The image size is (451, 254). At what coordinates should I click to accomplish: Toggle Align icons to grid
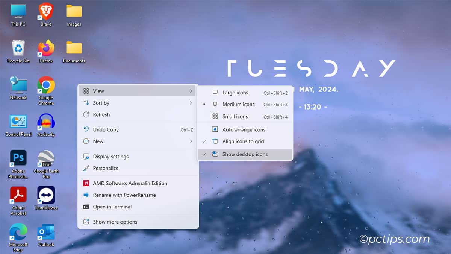pyautogui.click(x=245, y=141)
